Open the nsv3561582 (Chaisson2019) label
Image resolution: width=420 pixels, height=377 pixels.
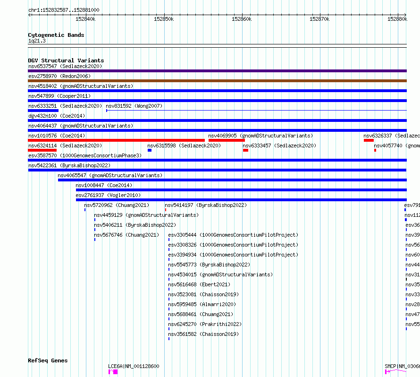(x=203, y=334)
